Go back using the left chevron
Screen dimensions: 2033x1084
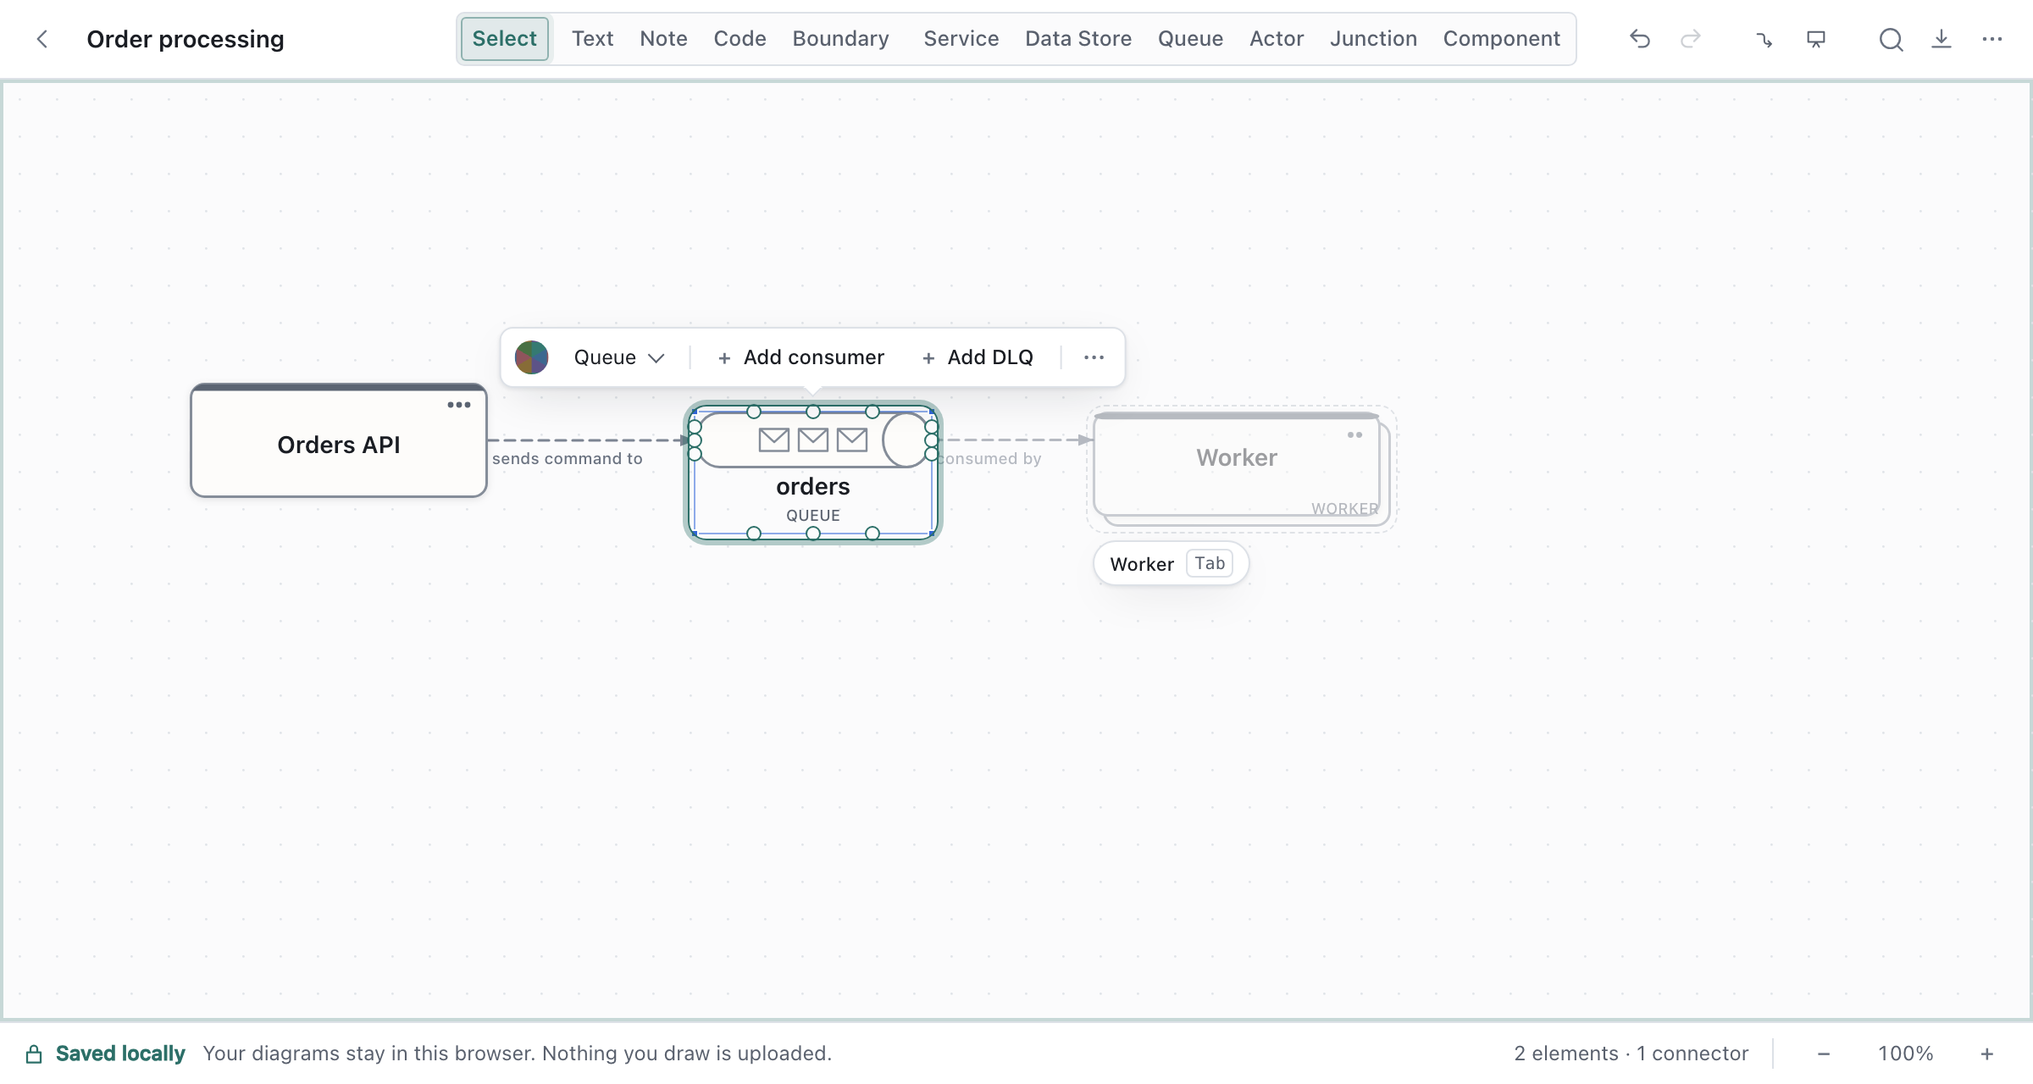tap(42, 39)
